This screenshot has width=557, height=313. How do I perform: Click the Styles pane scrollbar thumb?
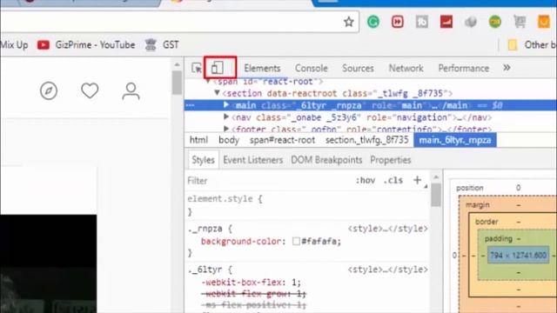tap(436, 195)
